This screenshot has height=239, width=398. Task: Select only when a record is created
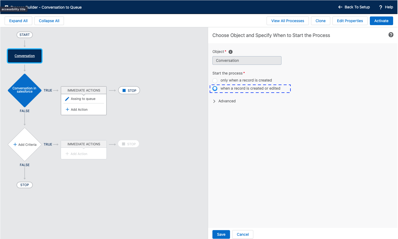[x=215, y=80]
